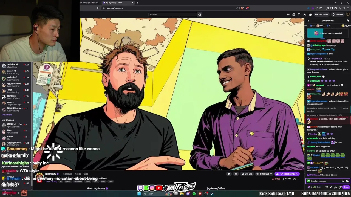Open chat sword mod tools icon

[331, 187]
